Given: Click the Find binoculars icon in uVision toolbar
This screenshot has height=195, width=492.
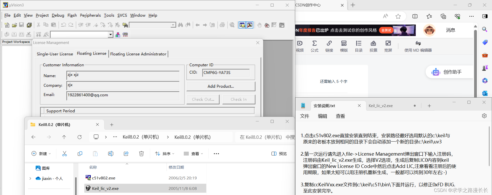Looking at the screenshot, I should (181, 25).
